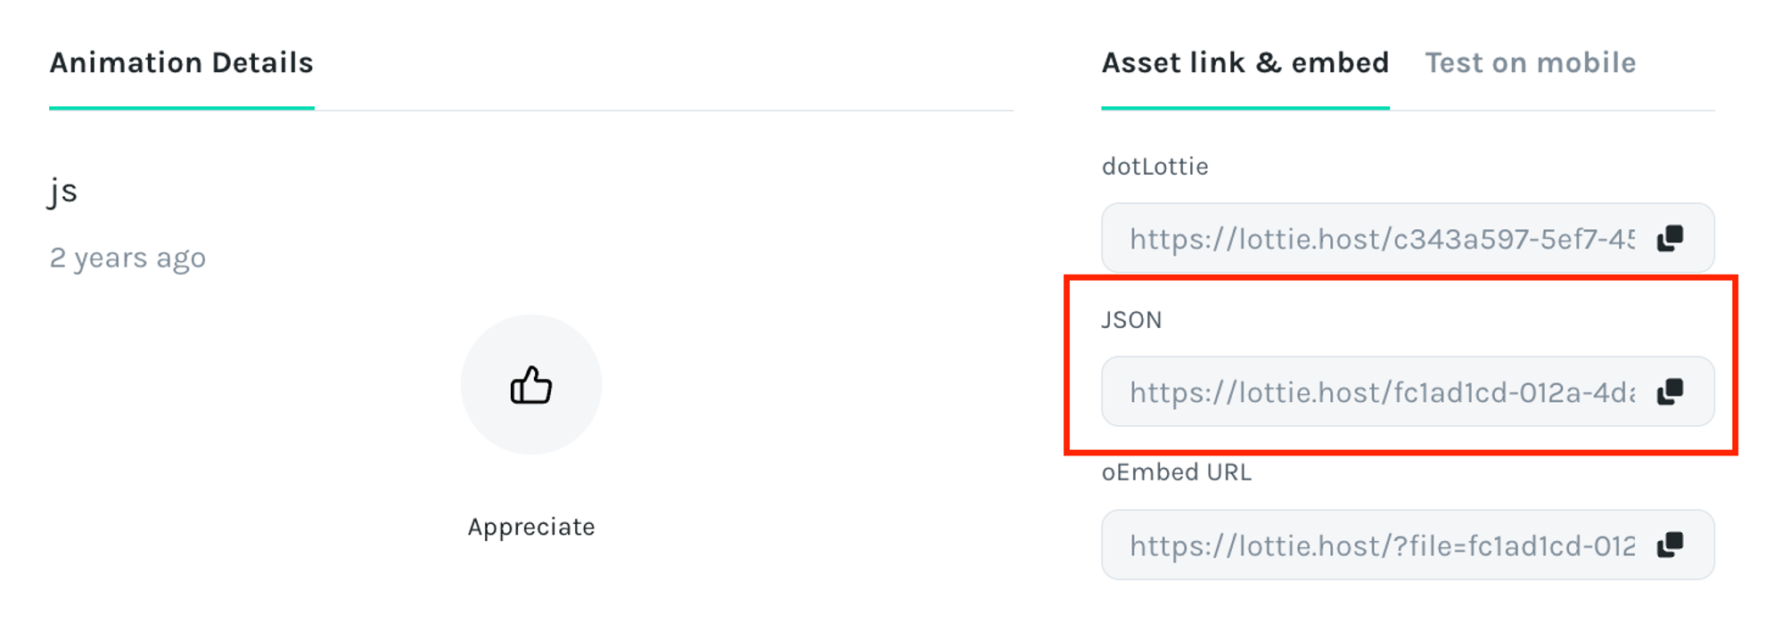The image size is (1783, 631).
Task: Copy the JSON asset link
Action: pos(1670,391)
